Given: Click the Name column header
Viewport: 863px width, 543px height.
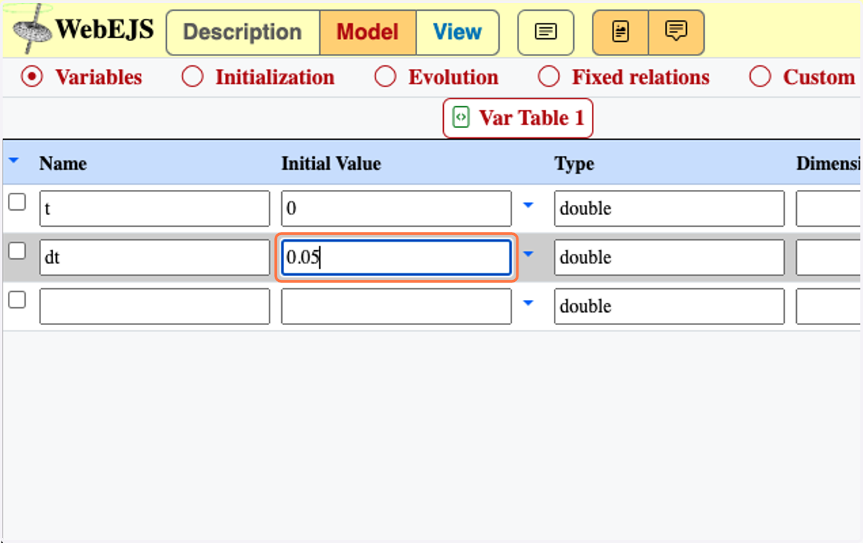Looking at the screenshot, I should pyautogui.click(x=63, y=164).
